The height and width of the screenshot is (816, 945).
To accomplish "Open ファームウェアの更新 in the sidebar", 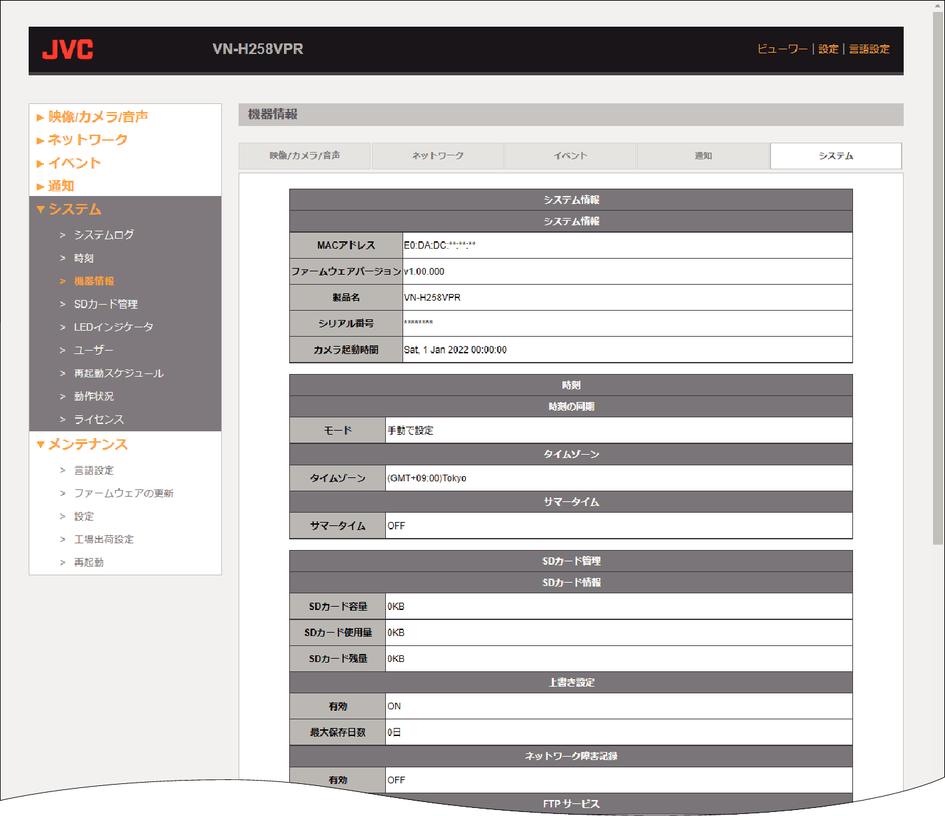I will (124, 493).
